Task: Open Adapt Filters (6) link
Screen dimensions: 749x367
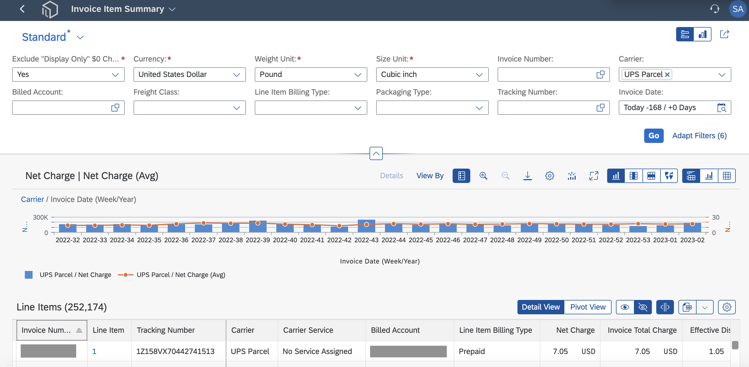Action: 699,136
